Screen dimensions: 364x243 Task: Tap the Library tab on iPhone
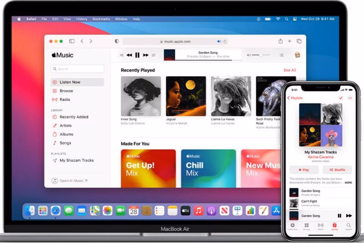coord(334,227)
